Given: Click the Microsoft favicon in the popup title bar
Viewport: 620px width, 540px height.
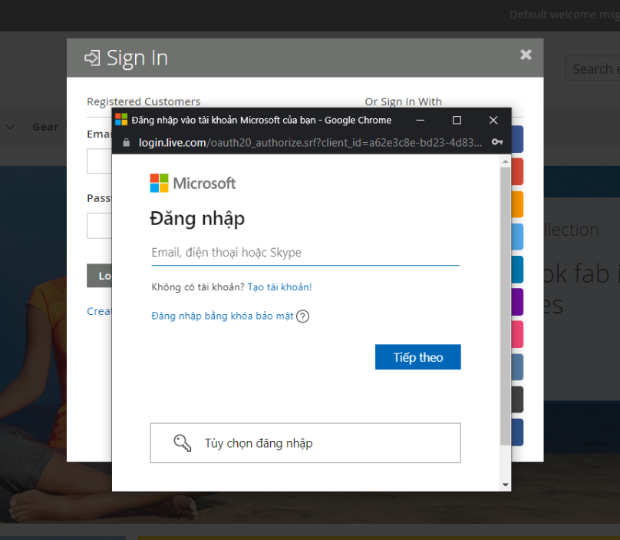Looking at the screenshot, I should 121,120.
